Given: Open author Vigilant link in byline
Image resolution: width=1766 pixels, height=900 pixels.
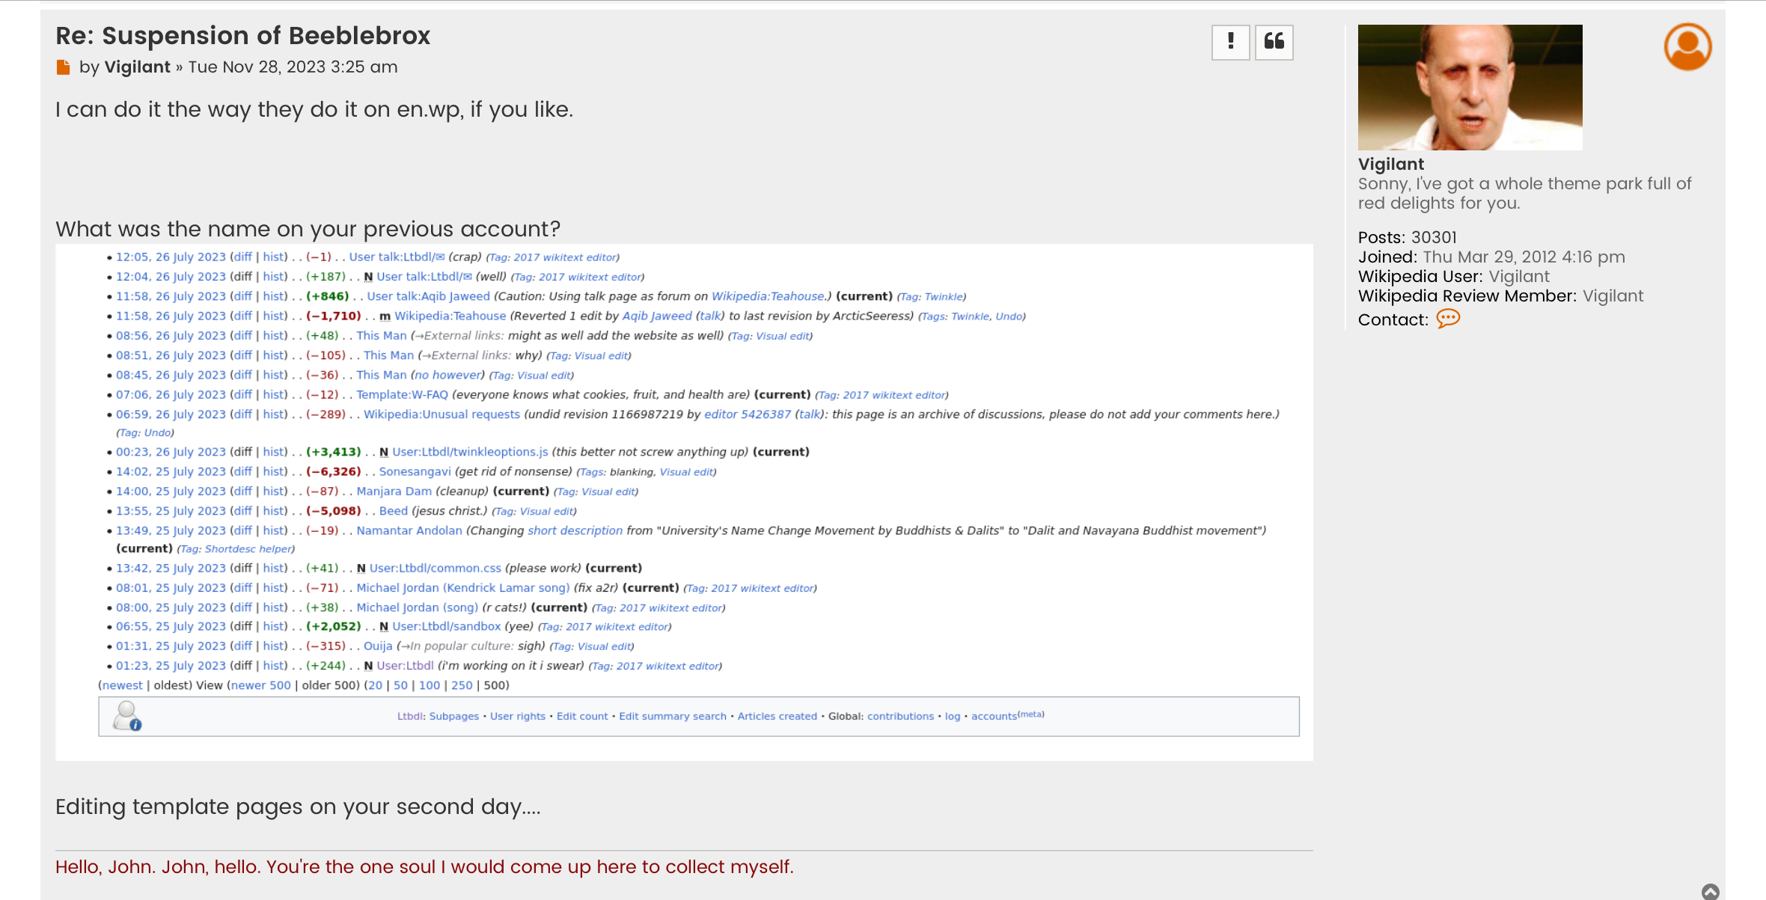Looking at the screenshot, I should coord(138,67).
